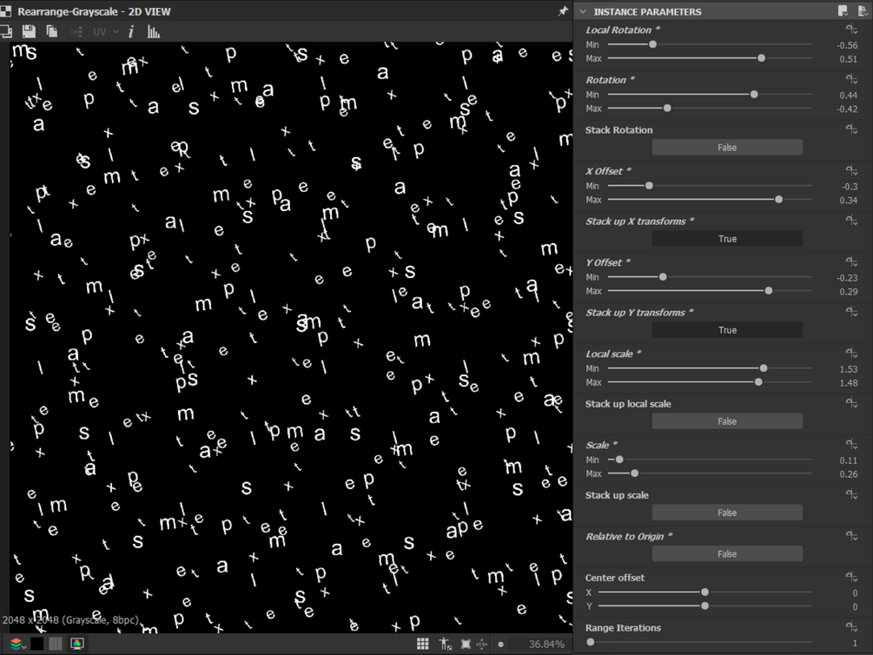The image size is (873, 655).
Task: Toggle the pixel grid icon in the bottom toolbar
Action: [x=422, y=645]
